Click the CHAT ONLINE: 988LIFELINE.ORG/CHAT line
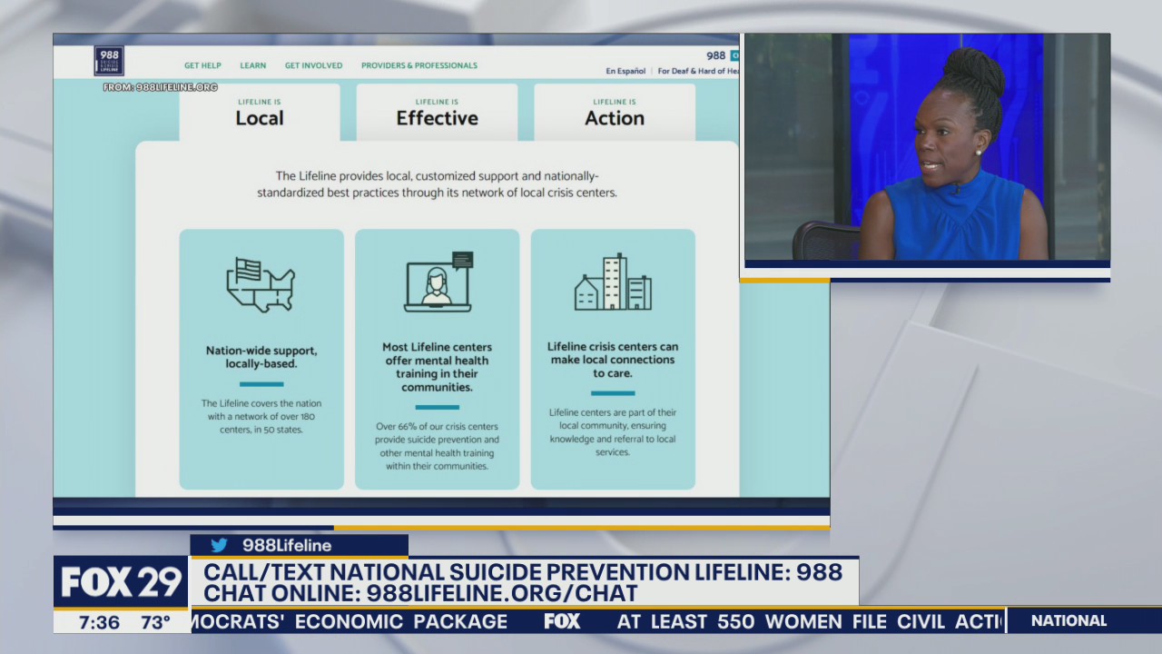 click(420, 594)
